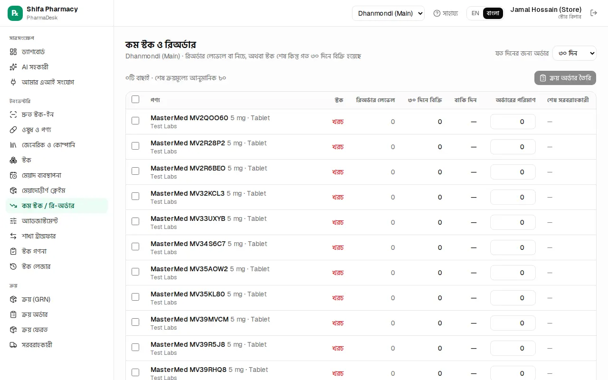This screenshot has height=380, width=608.
Task: Click the সাহায্য help link
Action: click(446, 13)
